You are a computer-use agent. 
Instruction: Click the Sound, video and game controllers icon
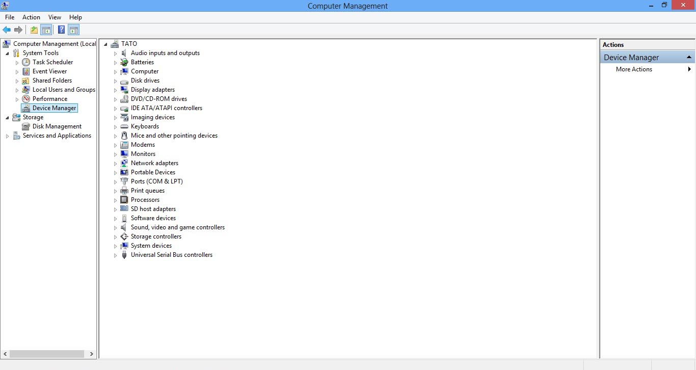click(x=124, y=227)
